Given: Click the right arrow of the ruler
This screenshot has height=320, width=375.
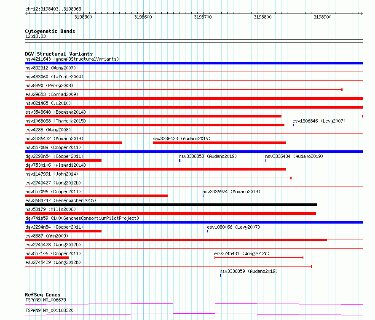Looking at the screenshot, I should tap(362, 13).
